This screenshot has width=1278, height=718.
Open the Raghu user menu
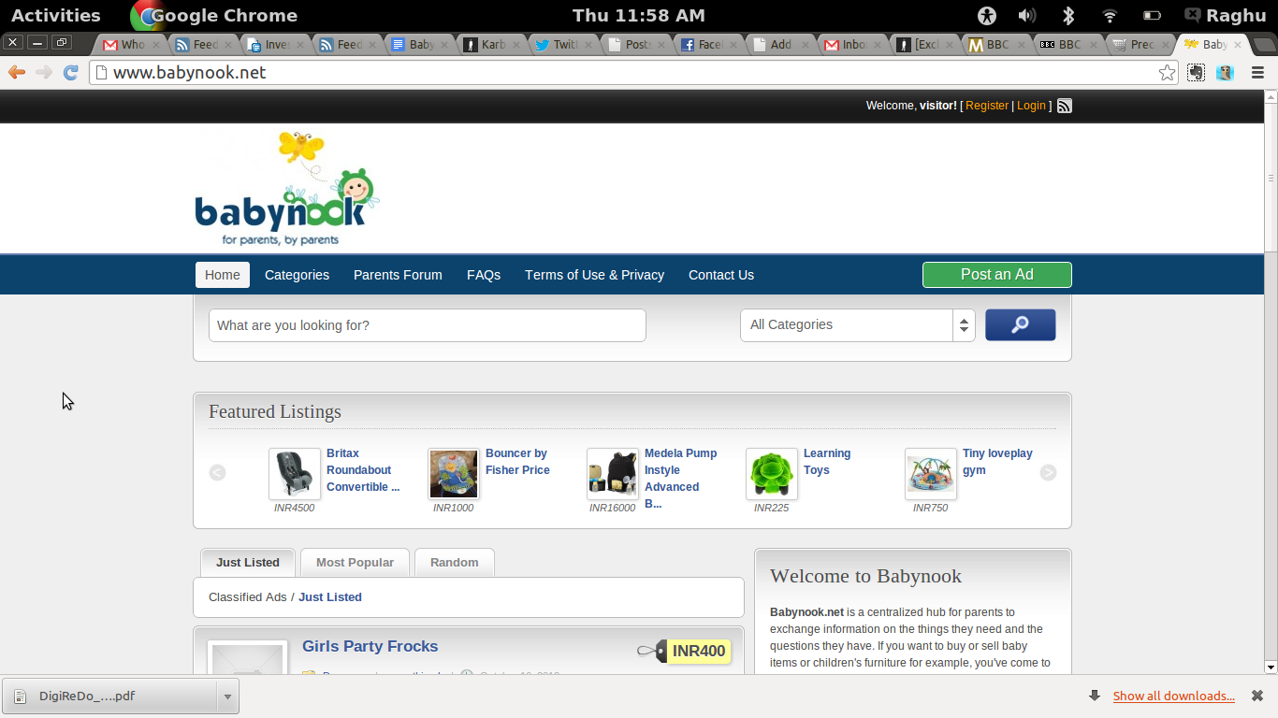1225,15
